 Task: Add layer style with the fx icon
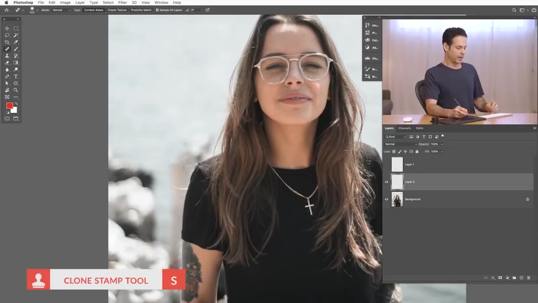[493, 278]
